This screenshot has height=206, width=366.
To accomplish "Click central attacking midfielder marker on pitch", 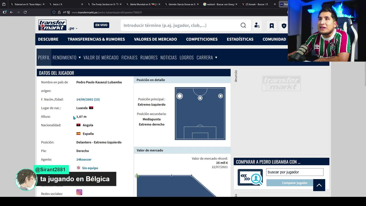I will coord(200,98).
